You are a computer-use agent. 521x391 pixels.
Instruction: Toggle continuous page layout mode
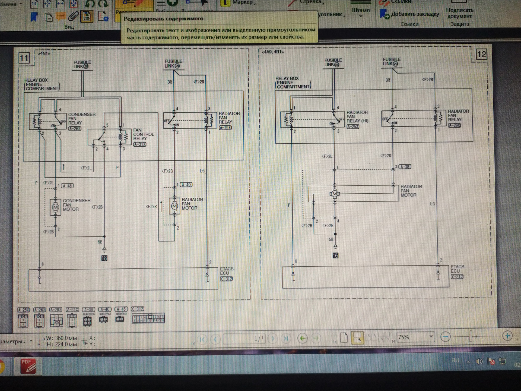tap(357, 338)
